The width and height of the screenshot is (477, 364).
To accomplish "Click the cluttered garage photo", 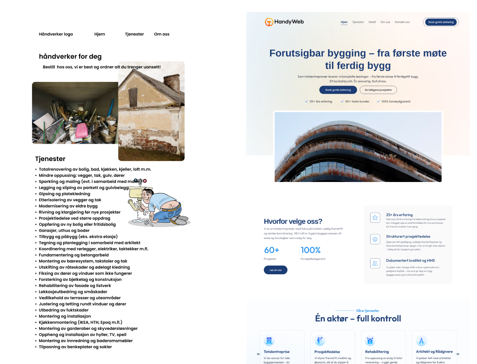I will pyautogui.click(x=75, y=113).
